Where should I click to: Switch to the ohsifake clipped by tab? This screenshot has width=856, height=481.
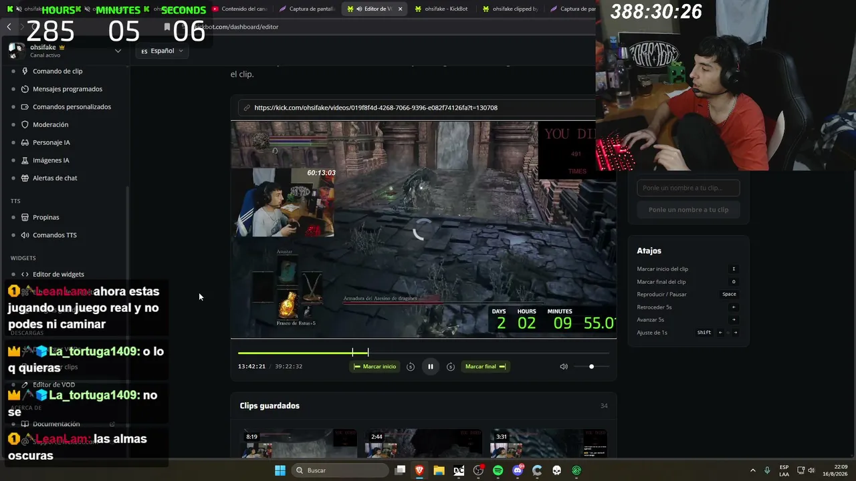[510, 9]
